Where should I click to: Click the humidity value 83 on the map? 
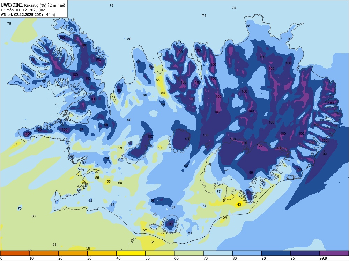(190, 233)
